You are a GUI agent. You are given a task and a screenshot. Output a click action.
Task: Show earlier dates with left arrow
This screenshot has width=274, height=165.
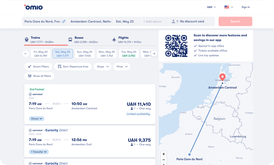26,53
